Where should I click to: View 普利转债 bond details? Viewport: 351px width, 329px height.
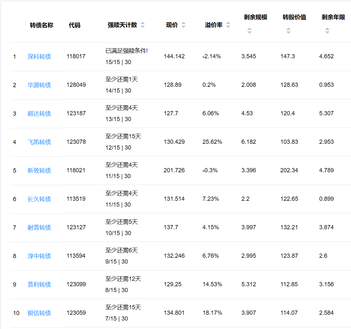tap(39, 285)
